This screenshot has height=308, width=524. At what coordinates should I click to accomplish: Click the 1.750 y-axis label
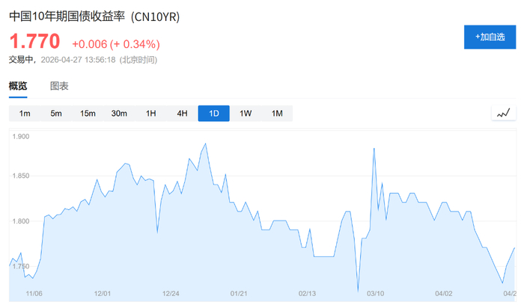[21, 266]
